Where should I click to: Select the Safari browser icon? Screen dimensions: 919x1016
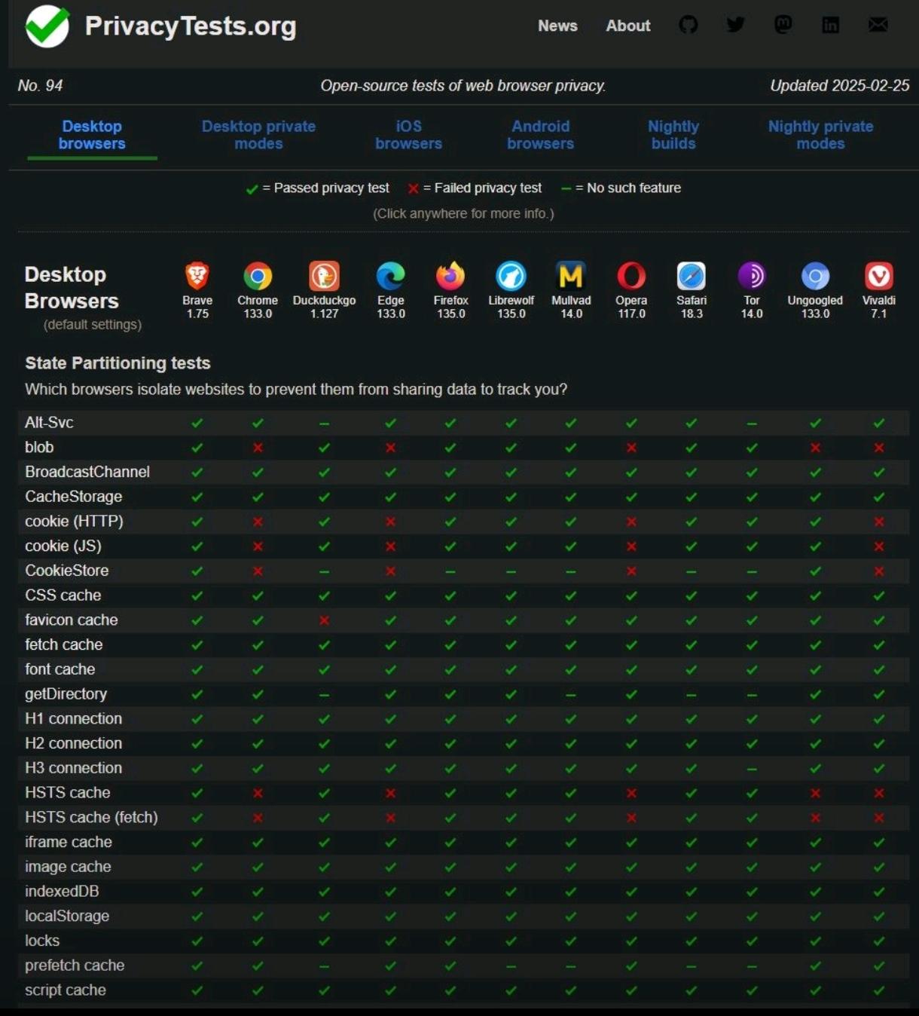(x=692, y=276)
